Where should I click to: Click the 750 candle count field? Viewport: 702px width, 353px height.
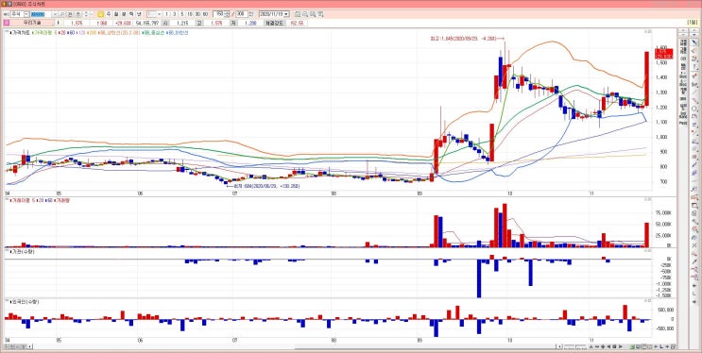(219, 14)
